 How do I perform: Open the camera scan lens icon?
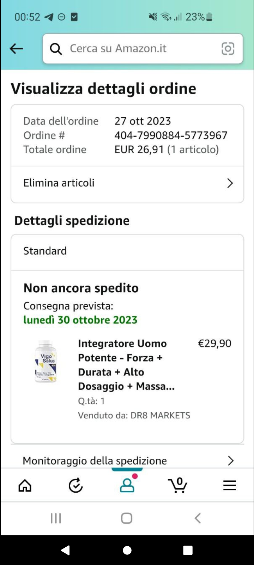click(x=228, y=49)
